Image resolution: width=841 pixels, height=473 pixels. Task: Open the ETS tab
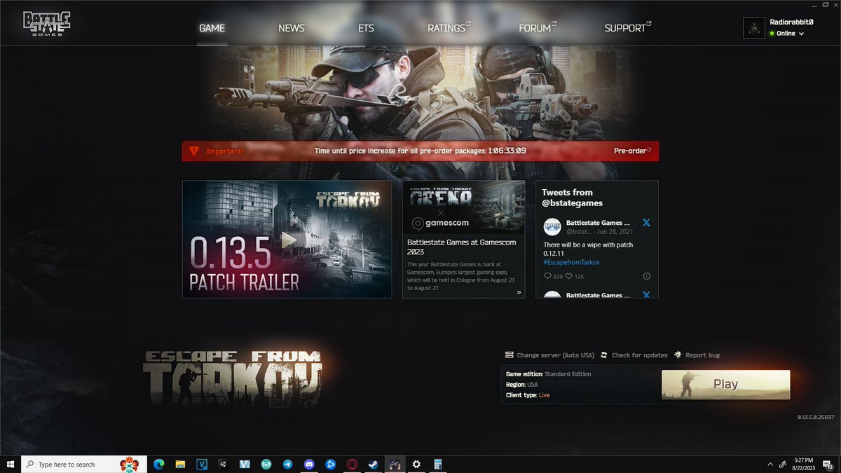click(x=366, y=28)
